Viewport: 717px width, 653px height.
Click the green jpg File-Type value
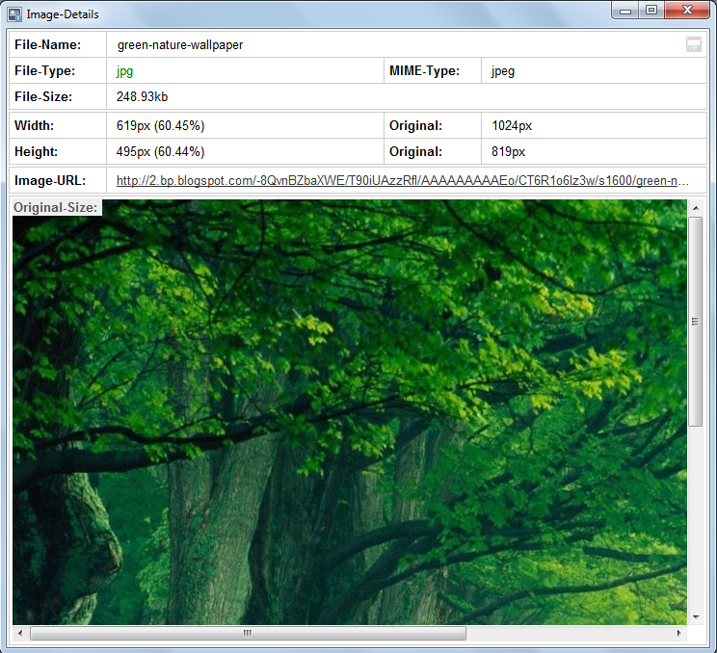tap(125, 70)
